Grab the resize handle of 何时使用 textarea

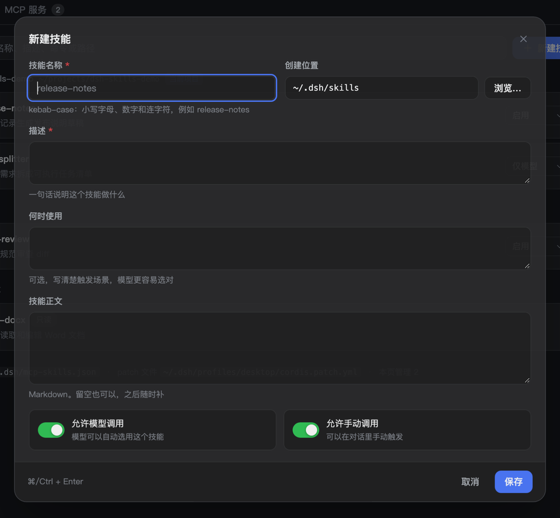pos(527,266)
